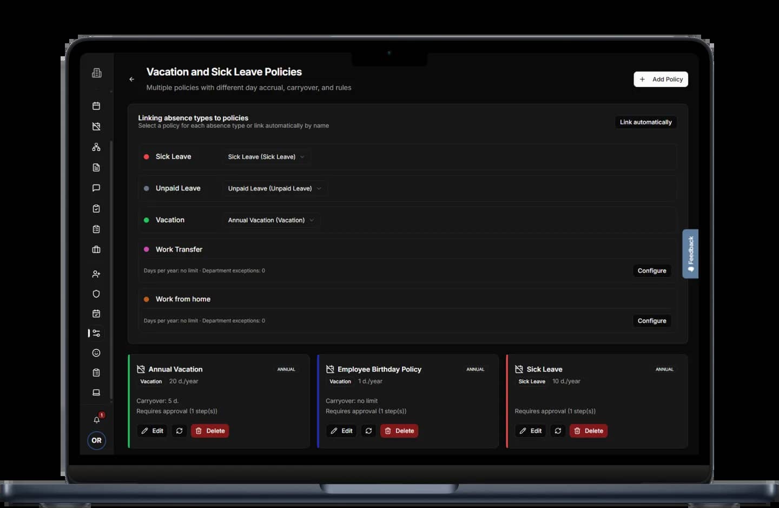Click the Link automatically button

coord(645,122)
